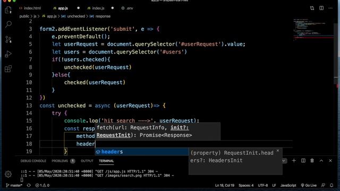The image size is (340, 191).
Task: Open the terminal selector dropdown
Action: tap(284, 161)
